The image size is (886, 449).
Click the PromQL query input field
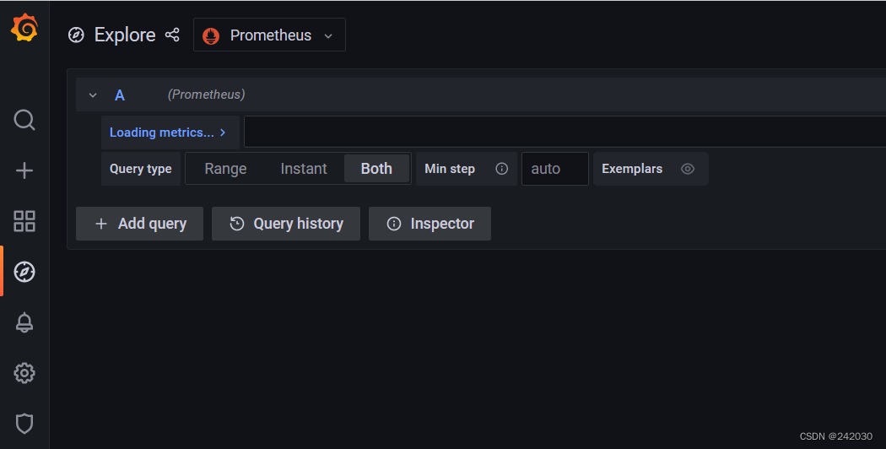click(x=565, y=132)
